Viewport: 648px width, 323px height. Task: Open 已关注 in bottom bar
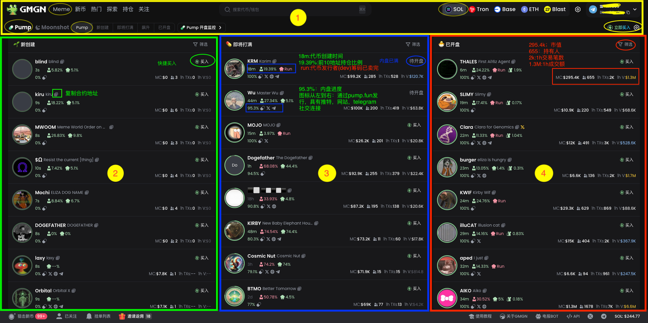click(x=67, y=316)
